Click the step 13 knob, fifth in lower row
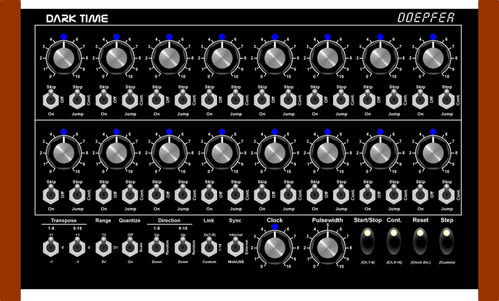This screenshot has height=301, width=499. pos(274,153)
